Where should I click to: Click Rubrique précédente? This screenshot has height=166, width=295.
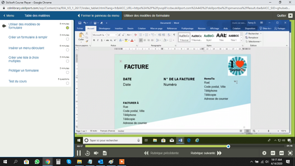tap(162, 153)
